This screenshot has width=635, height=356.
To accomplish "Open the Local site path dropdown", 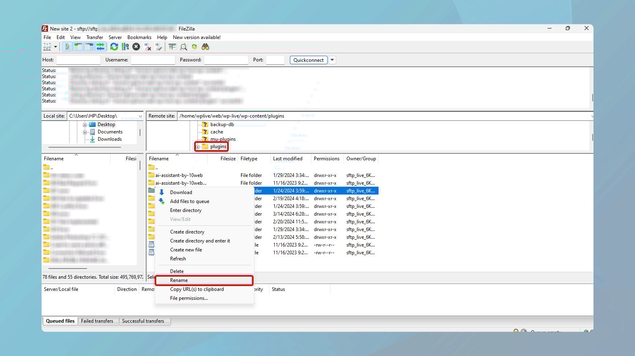I will pyautogui.click(x=140, y=116).
